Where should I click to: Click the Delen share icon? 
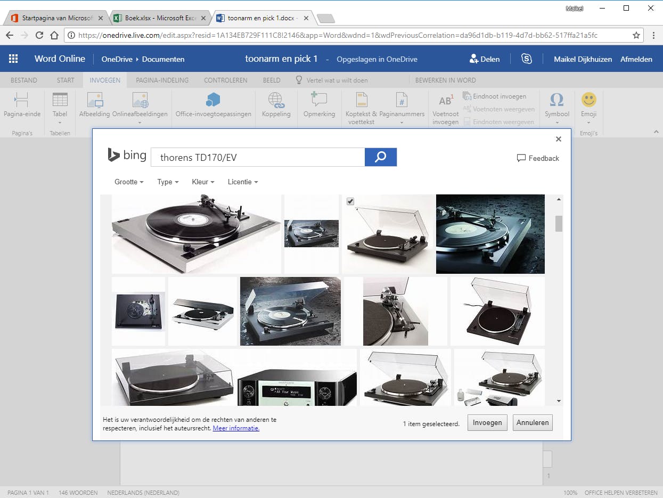(473, 59)
